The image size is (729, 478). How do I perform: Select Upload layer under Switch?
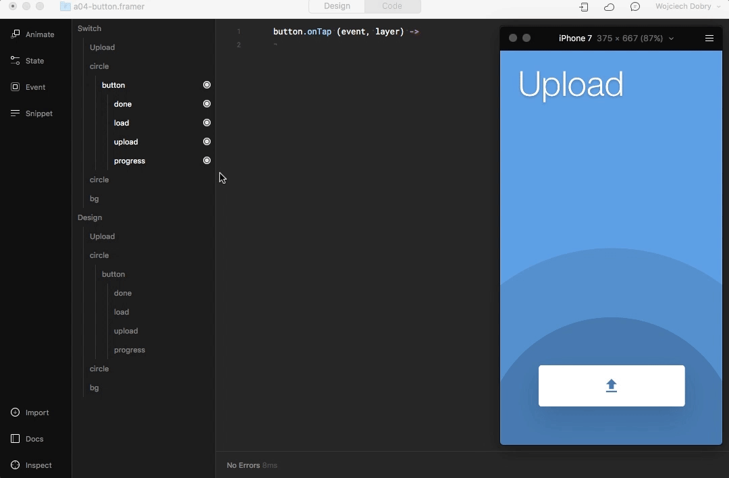103,47
